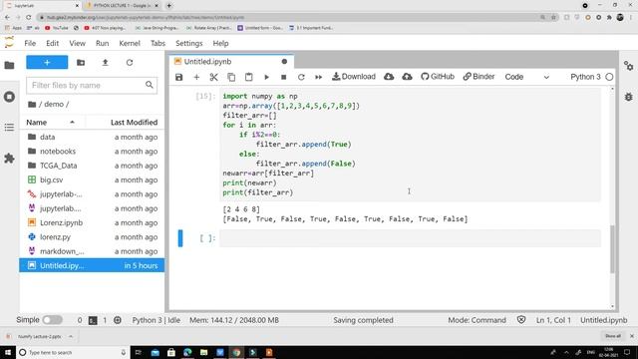
Task: Interrupt the kernel with stop icon
Action: point(283,77)
